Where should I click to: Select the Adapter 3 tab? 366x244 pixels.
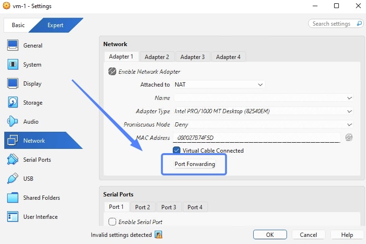pos(192,57)
